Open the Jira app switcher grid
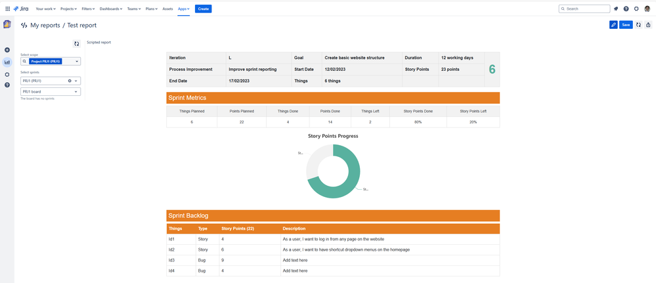Viewport: 656px width, 283px height. point(7,9)
